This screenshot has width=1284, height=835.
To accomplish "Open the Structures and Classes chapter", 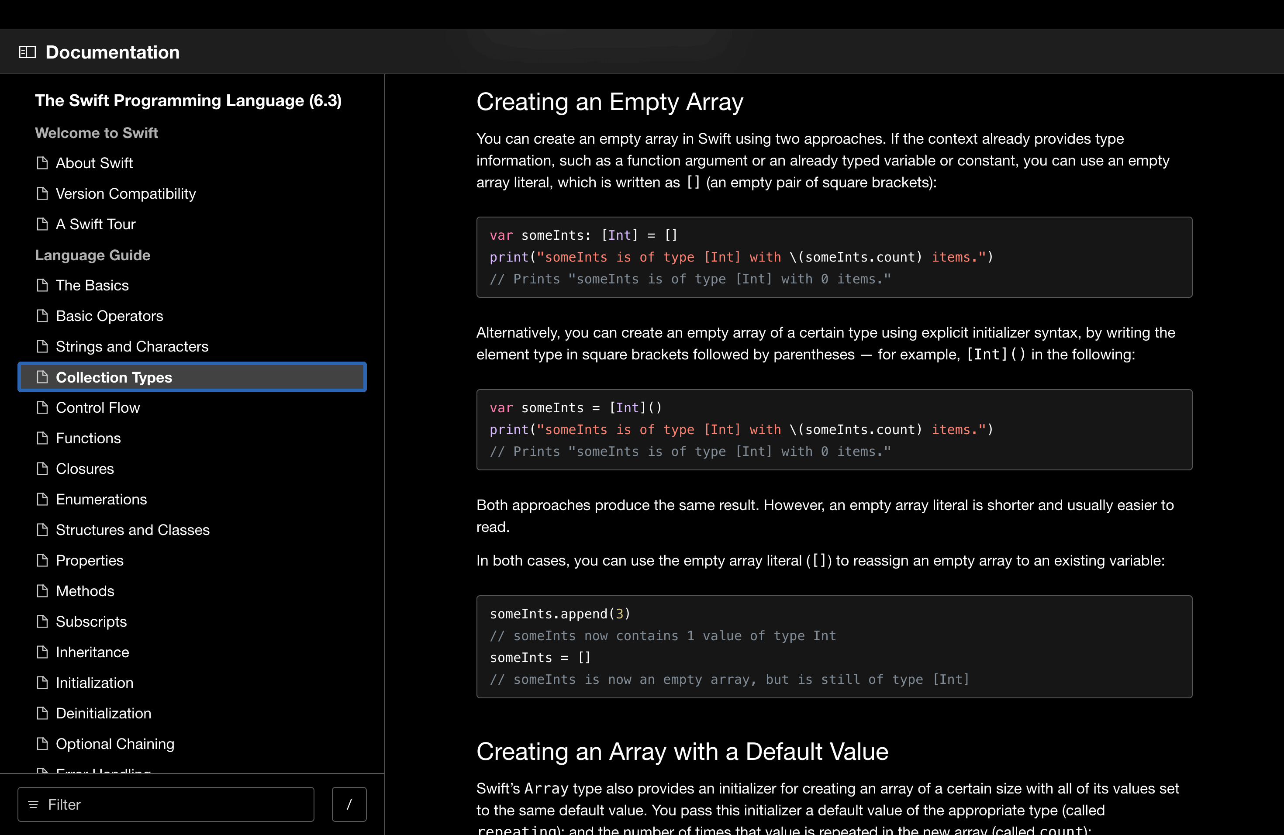I will 133,530.
